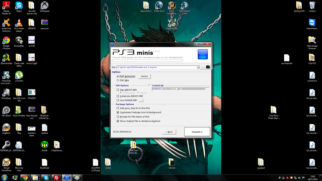Open the Skype desktop shortcut

pos(19,7)
